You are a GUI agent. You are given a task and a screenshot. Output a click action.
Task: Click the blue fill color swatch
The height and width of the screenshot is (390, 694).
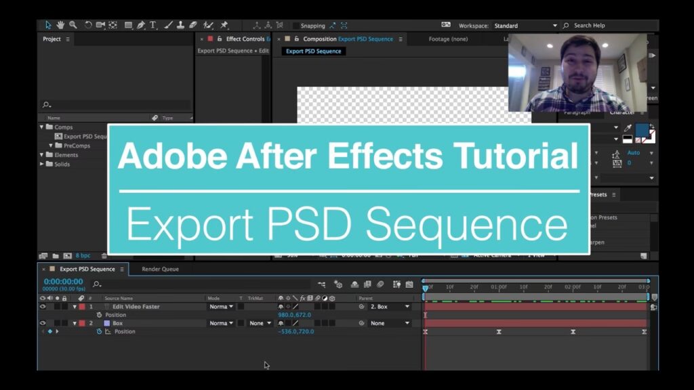coord(641,129)
